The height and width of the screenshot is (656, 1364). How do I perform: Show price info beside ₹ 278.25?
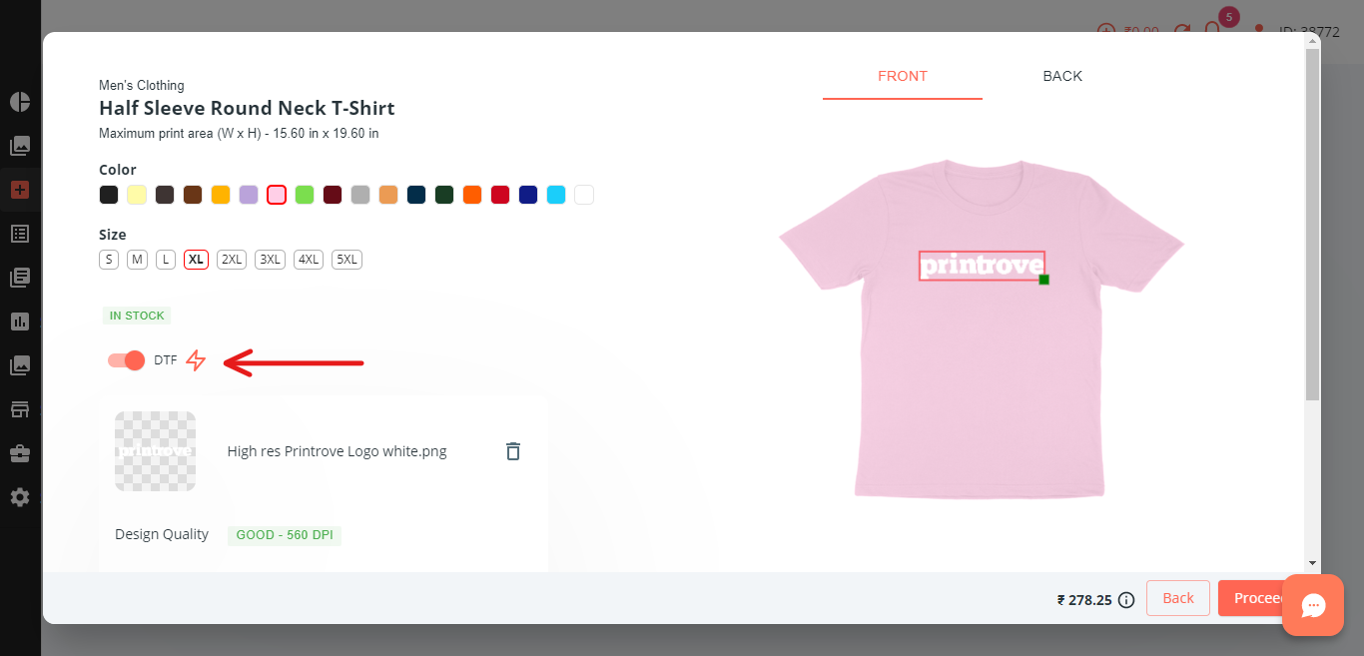point(1126,600)
